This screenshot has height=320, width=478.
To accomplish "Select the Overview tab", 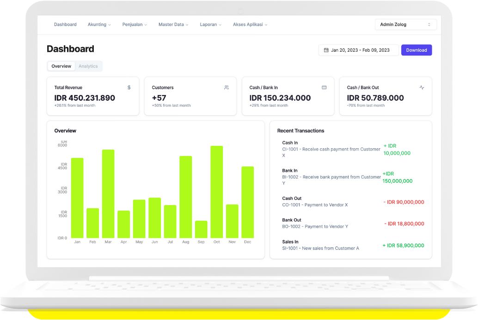I will (x=61, y=66).
